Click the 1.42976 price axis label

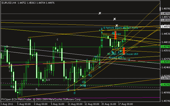pyautogui.click(x=166, y=59)
